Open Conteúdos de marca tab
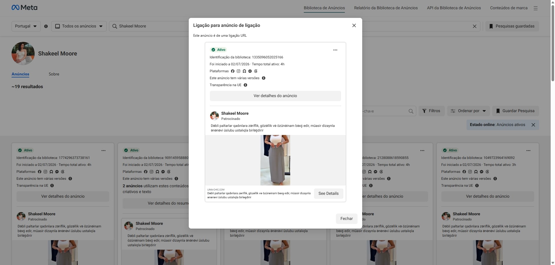Screen dimensions: 555x265 (509, 8)
